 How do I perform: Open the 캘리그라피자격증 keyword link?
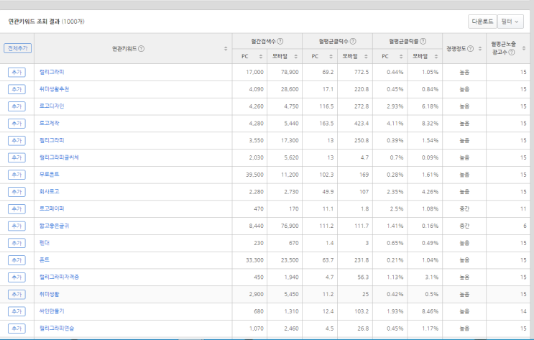pos(59,277)
